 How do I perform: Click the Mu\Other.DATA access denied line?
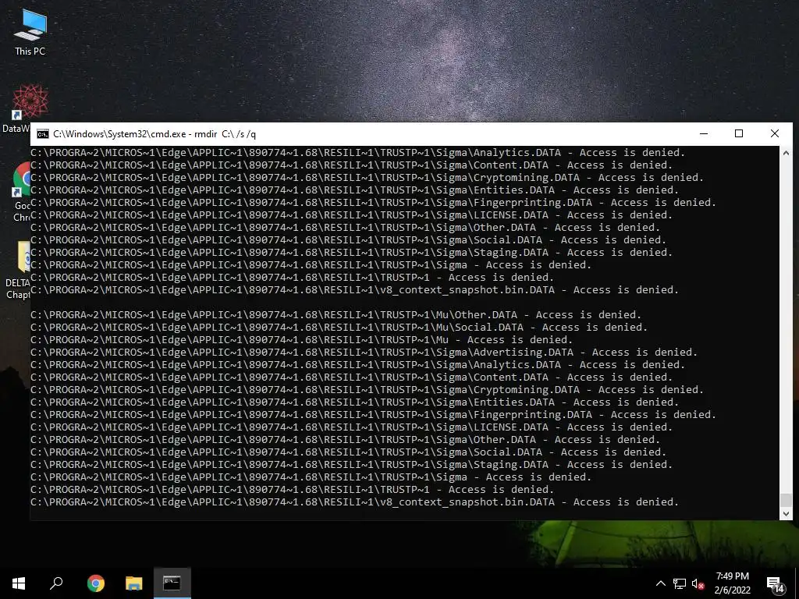(x=336, y=315)
